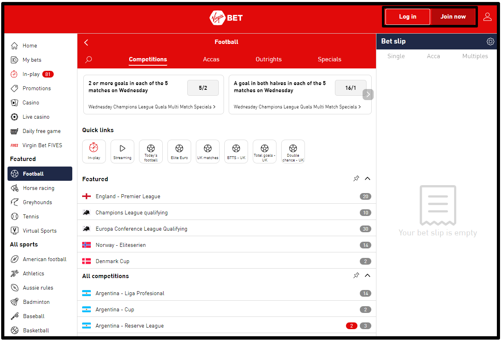
Task: Open My bets in sidebar
Action: click(x=40, y=60)
